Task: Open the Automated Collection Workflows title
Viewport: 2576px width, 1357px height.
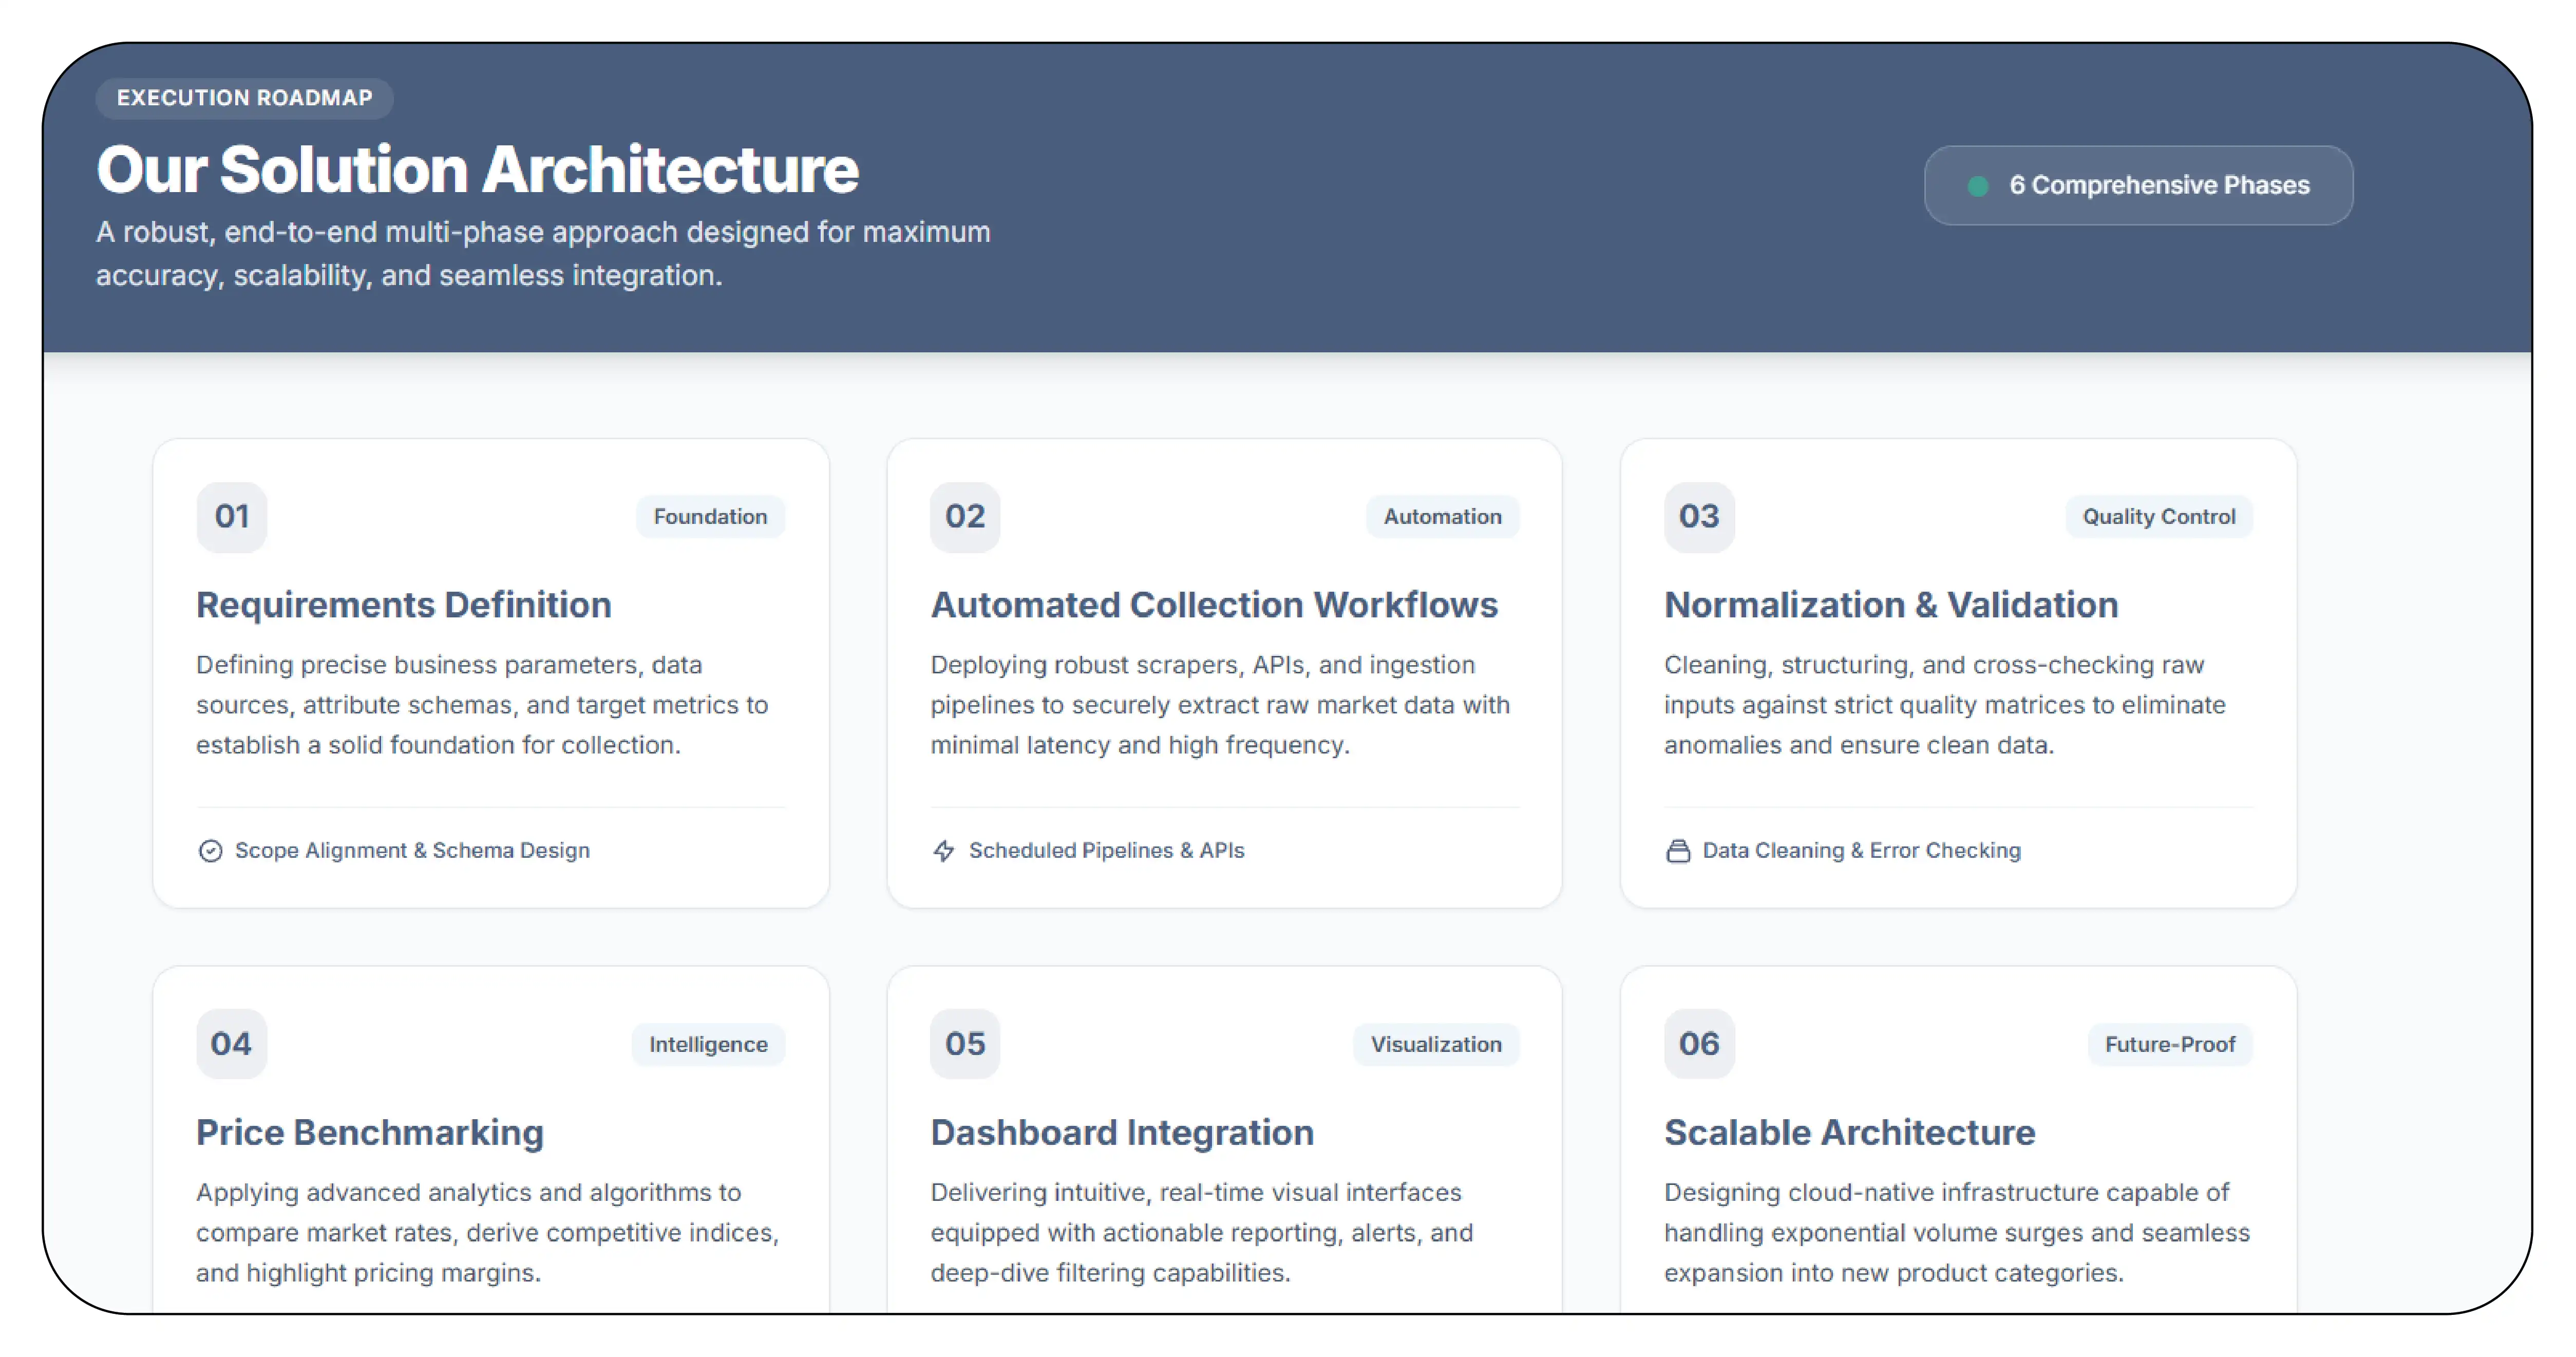Action: pyautogui.click(x=1213, y=605)
